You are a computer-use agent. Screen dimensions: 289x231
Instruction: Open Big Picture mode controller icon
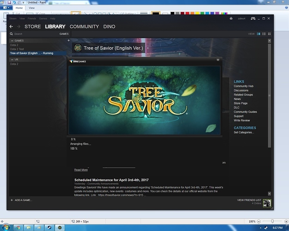click(x=253, y=18)
